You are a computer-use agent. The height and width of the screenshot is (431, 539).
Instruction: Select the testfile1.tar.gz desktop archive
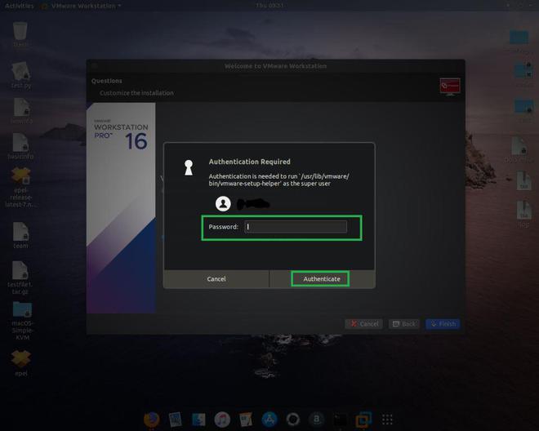[x=20, y=278]
